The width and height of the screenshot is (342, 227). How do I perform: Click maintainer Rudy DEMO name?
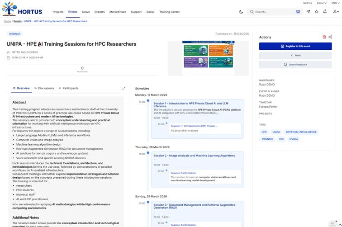coord(267,85)
